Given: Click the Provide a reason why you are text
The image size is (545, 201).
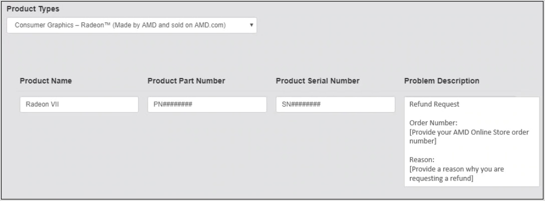Looking at the screenshot, I should tap(457, 169).
